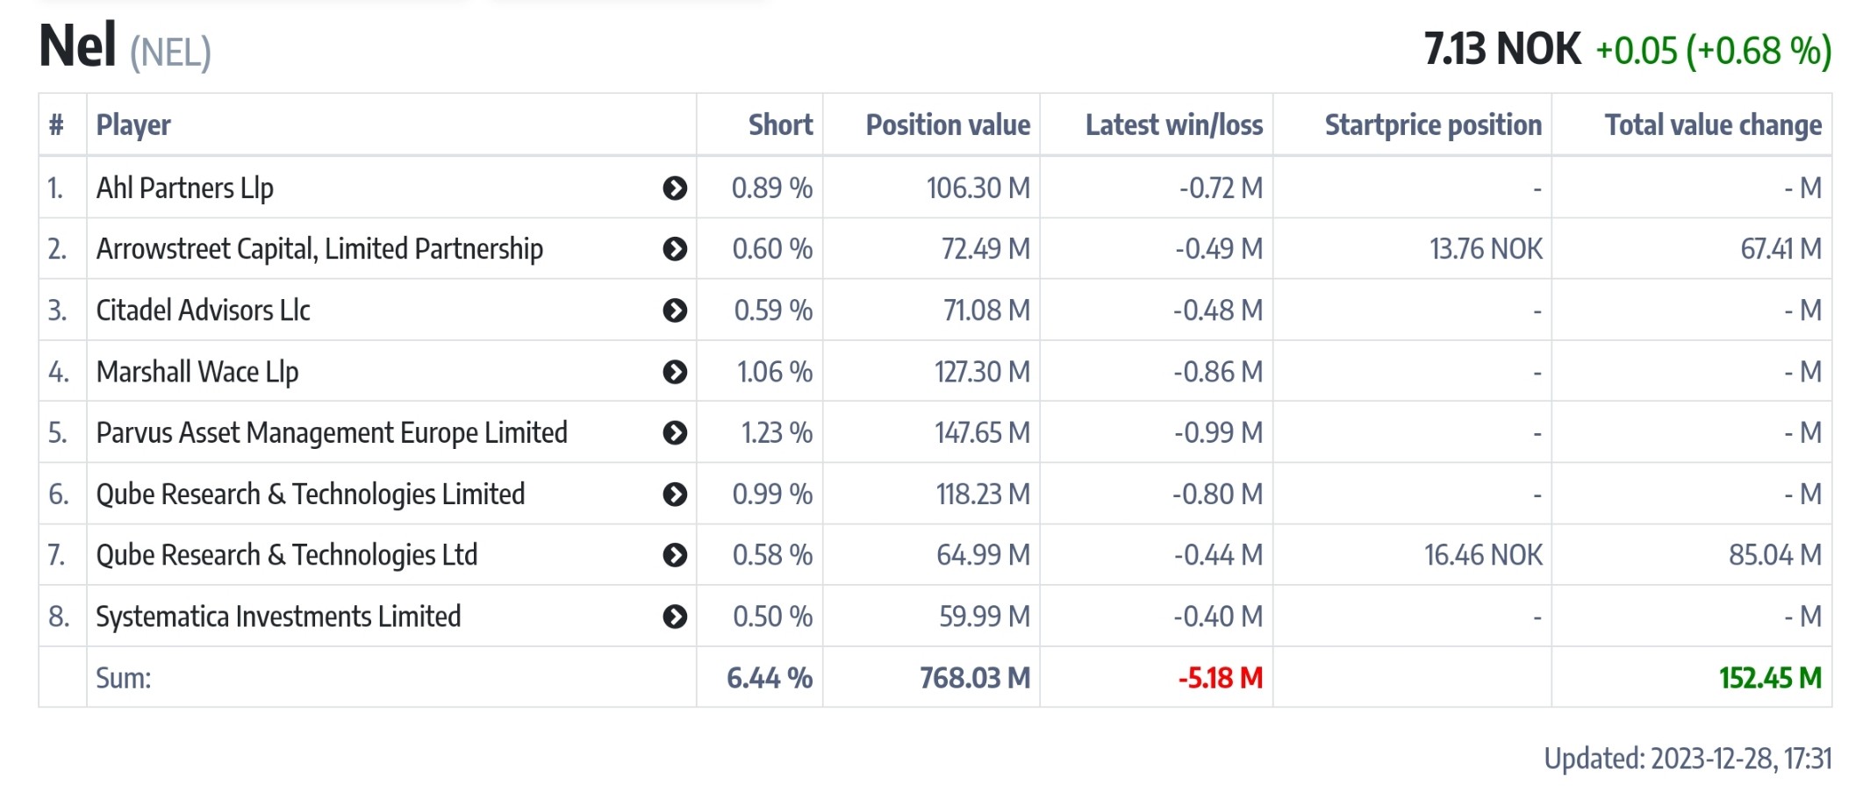The height and width of the screenshot is (812, 1870).
Task: Open arrow icon for Arrowstreet Capital row
Action: 674,249
